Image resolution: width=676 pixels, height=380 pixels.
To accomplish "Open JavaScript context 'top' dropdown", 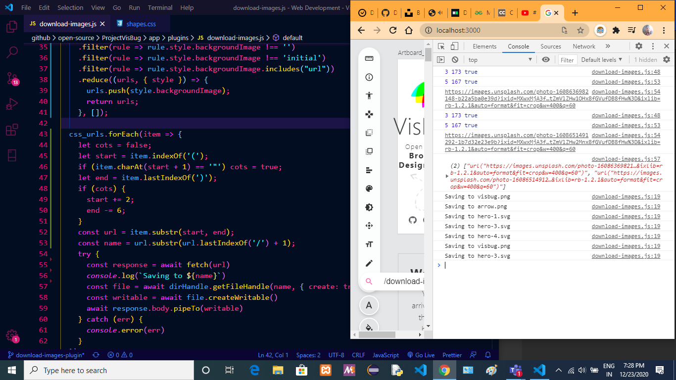I will [x=500, y=59].
